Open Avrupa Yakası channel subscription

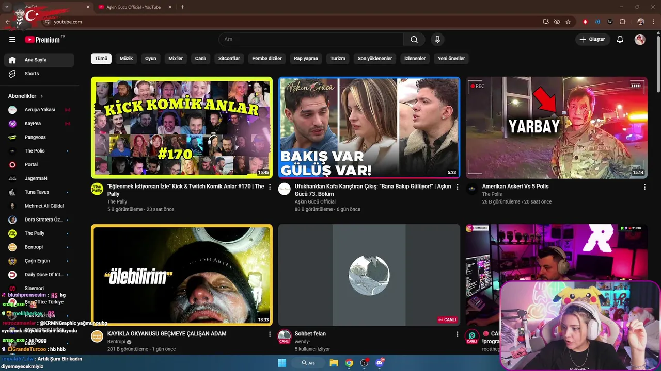coord(39,110)
